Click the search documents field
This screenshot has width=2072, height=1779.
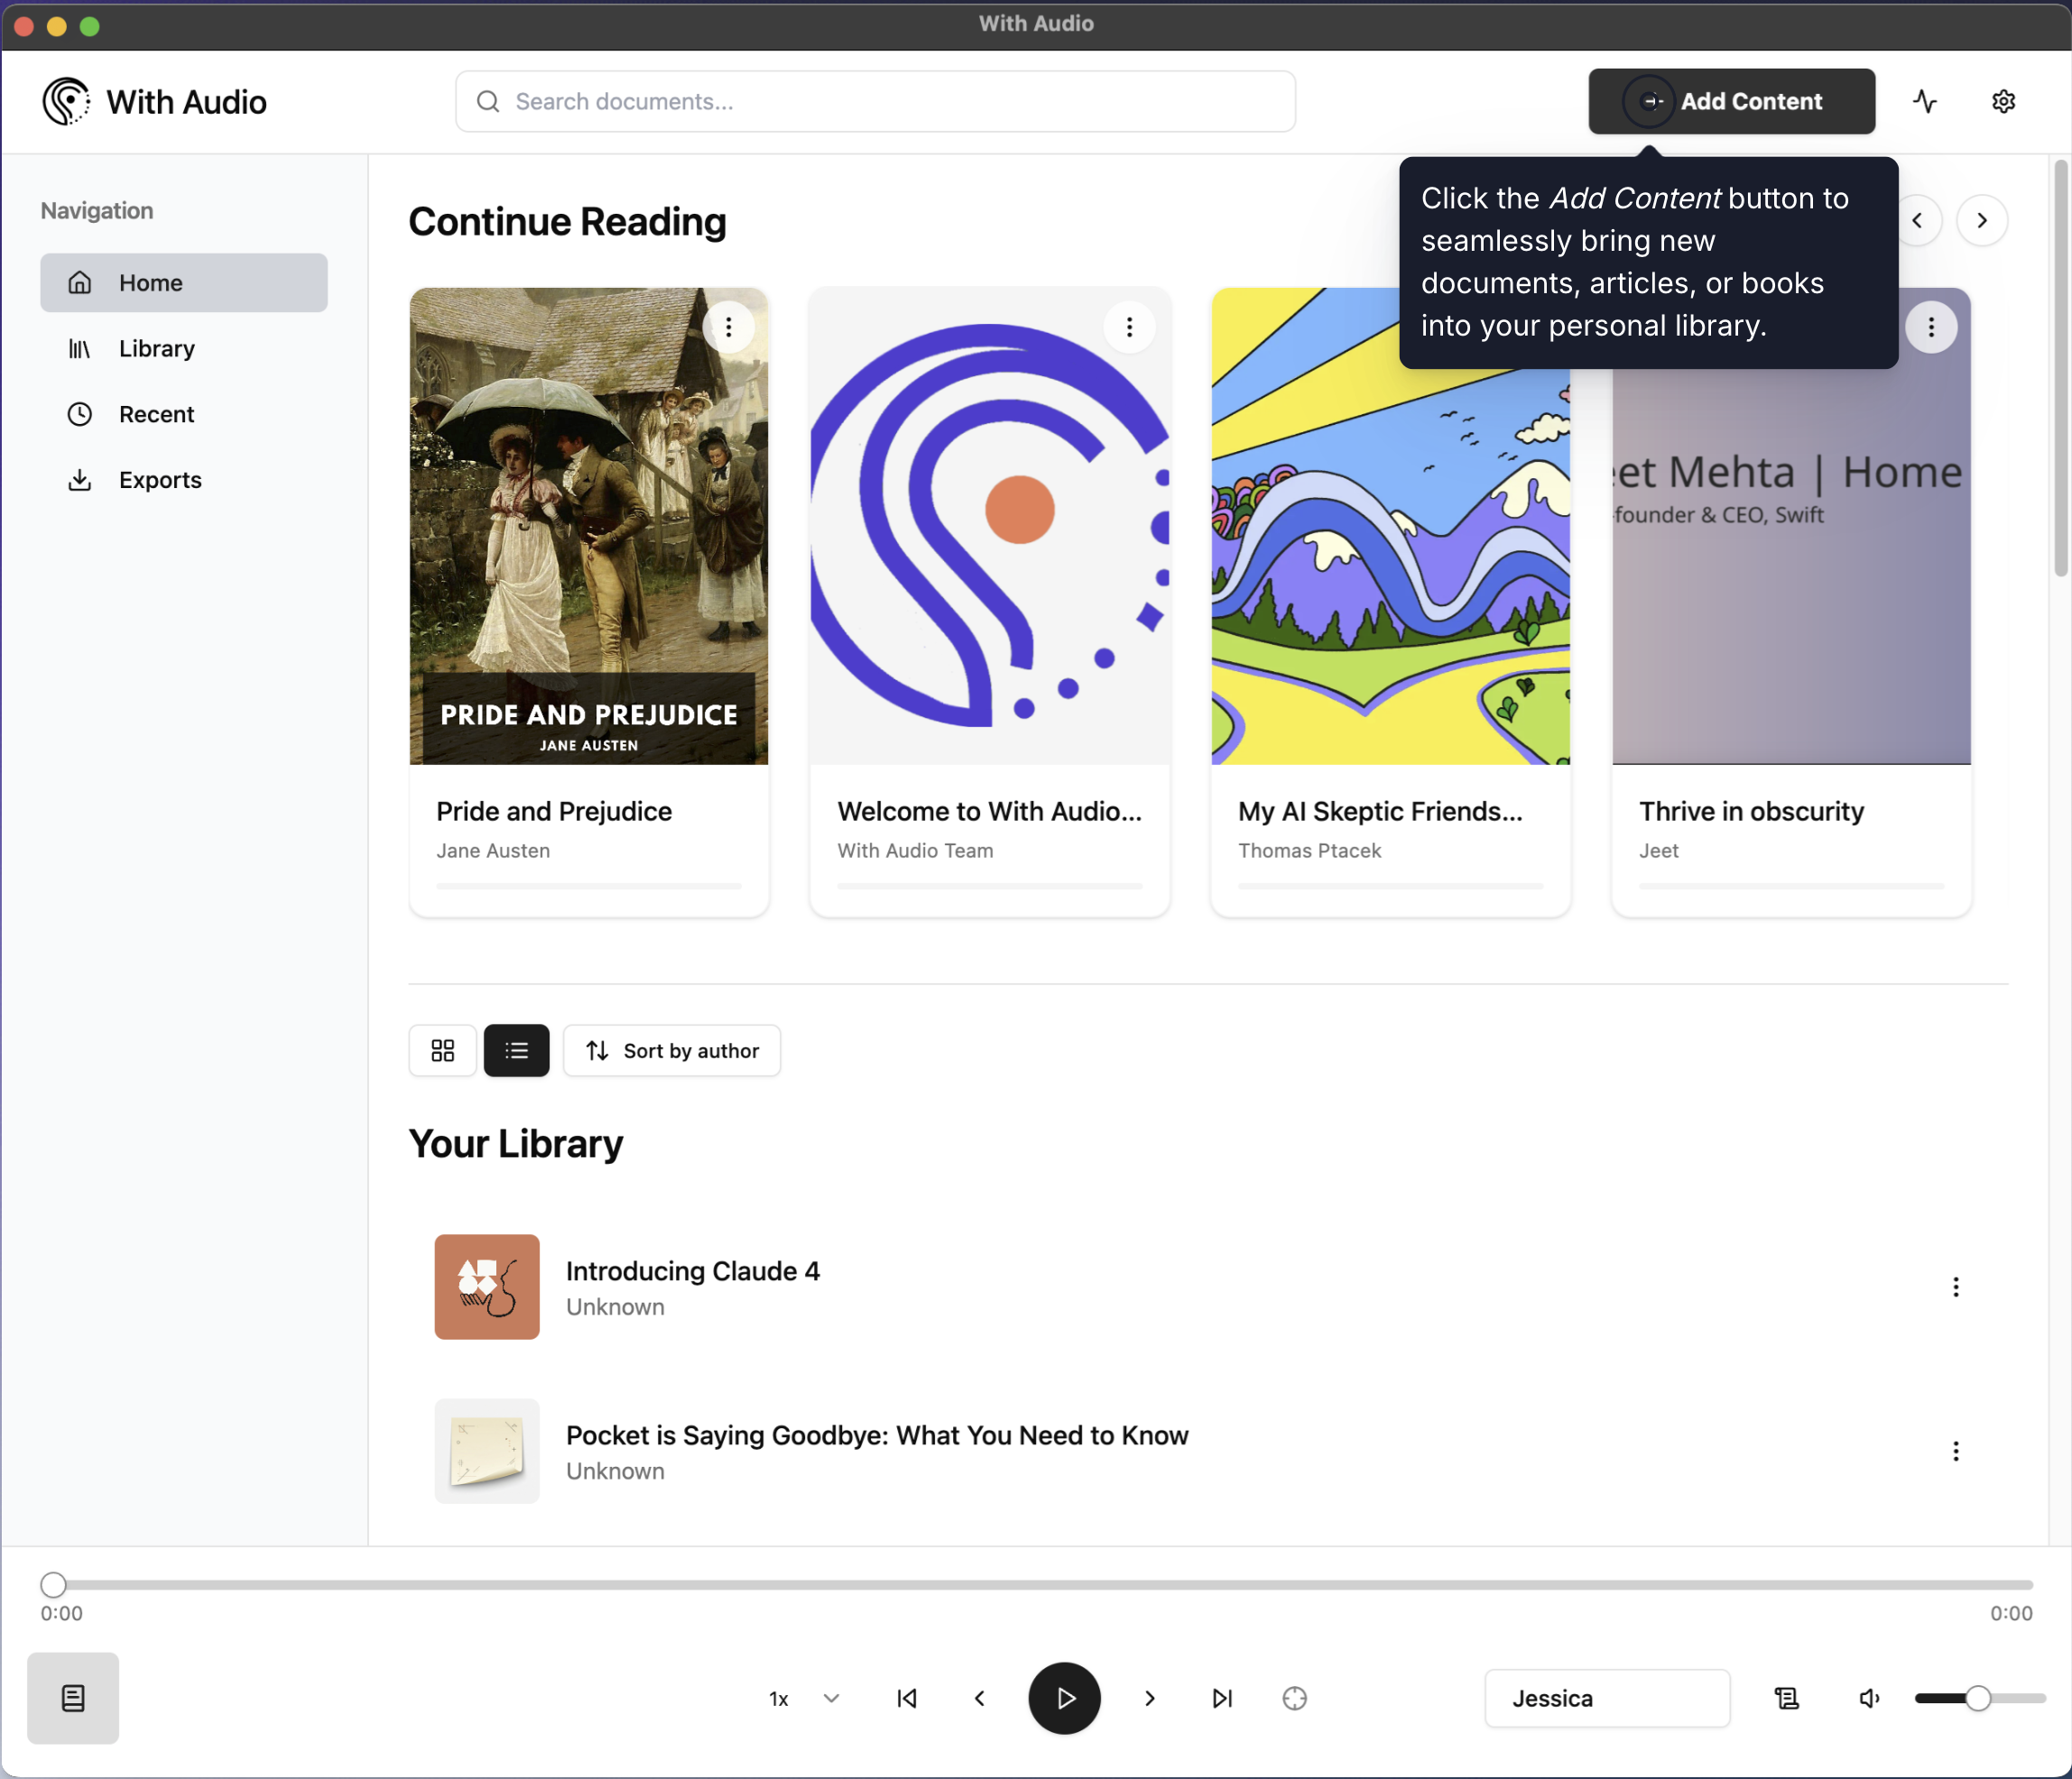point(874,101)
